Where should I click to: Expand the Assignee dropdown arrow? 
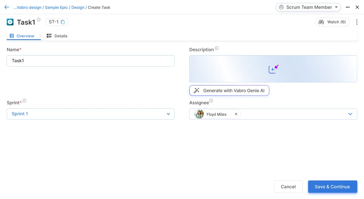350,114
